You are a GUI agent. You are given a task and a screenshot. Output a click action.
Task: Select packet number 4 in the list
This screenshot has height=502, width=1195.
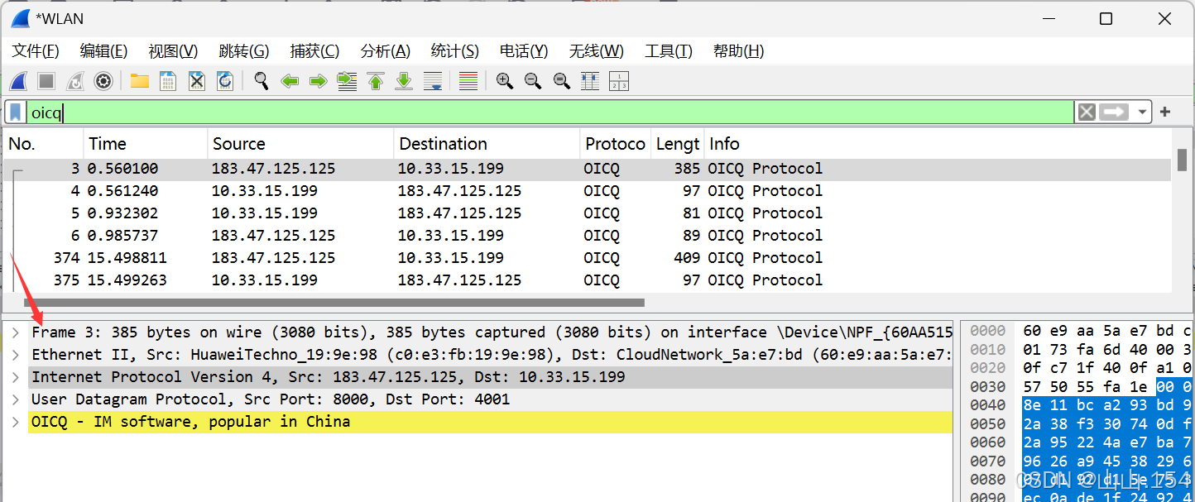pyautogui.click(x=588, y=191)
